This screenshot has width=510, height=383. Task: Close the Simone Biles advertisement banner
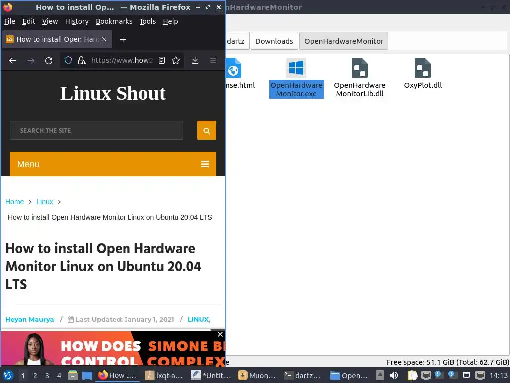(x=220, y=334)
